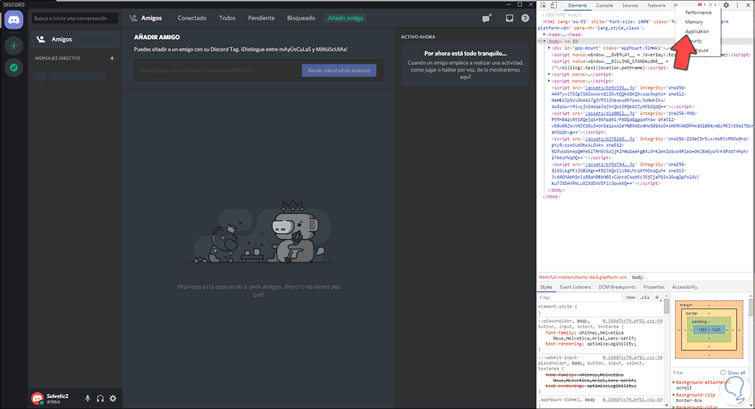Mute the microphone in Discord
This screenshot has width=755, height=409.
88,398
